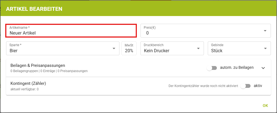The height and width of the screenshot is (113, 277).
Task: Click the 'Kontingent (Zähler)' heading
Action: 28,83
